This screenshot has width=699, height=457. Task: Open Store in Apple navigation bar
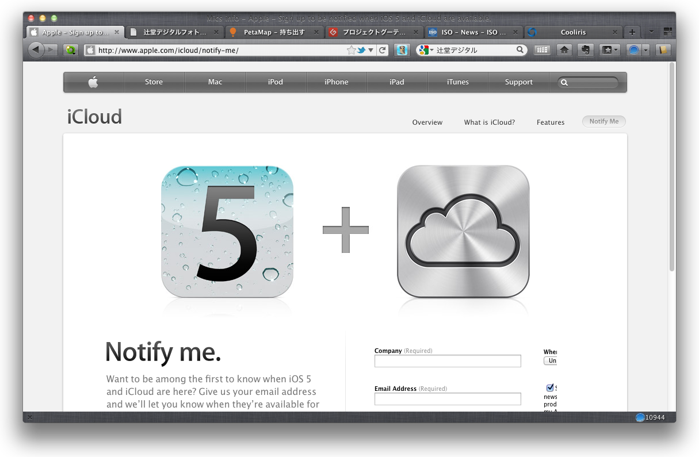pos(154,82)
